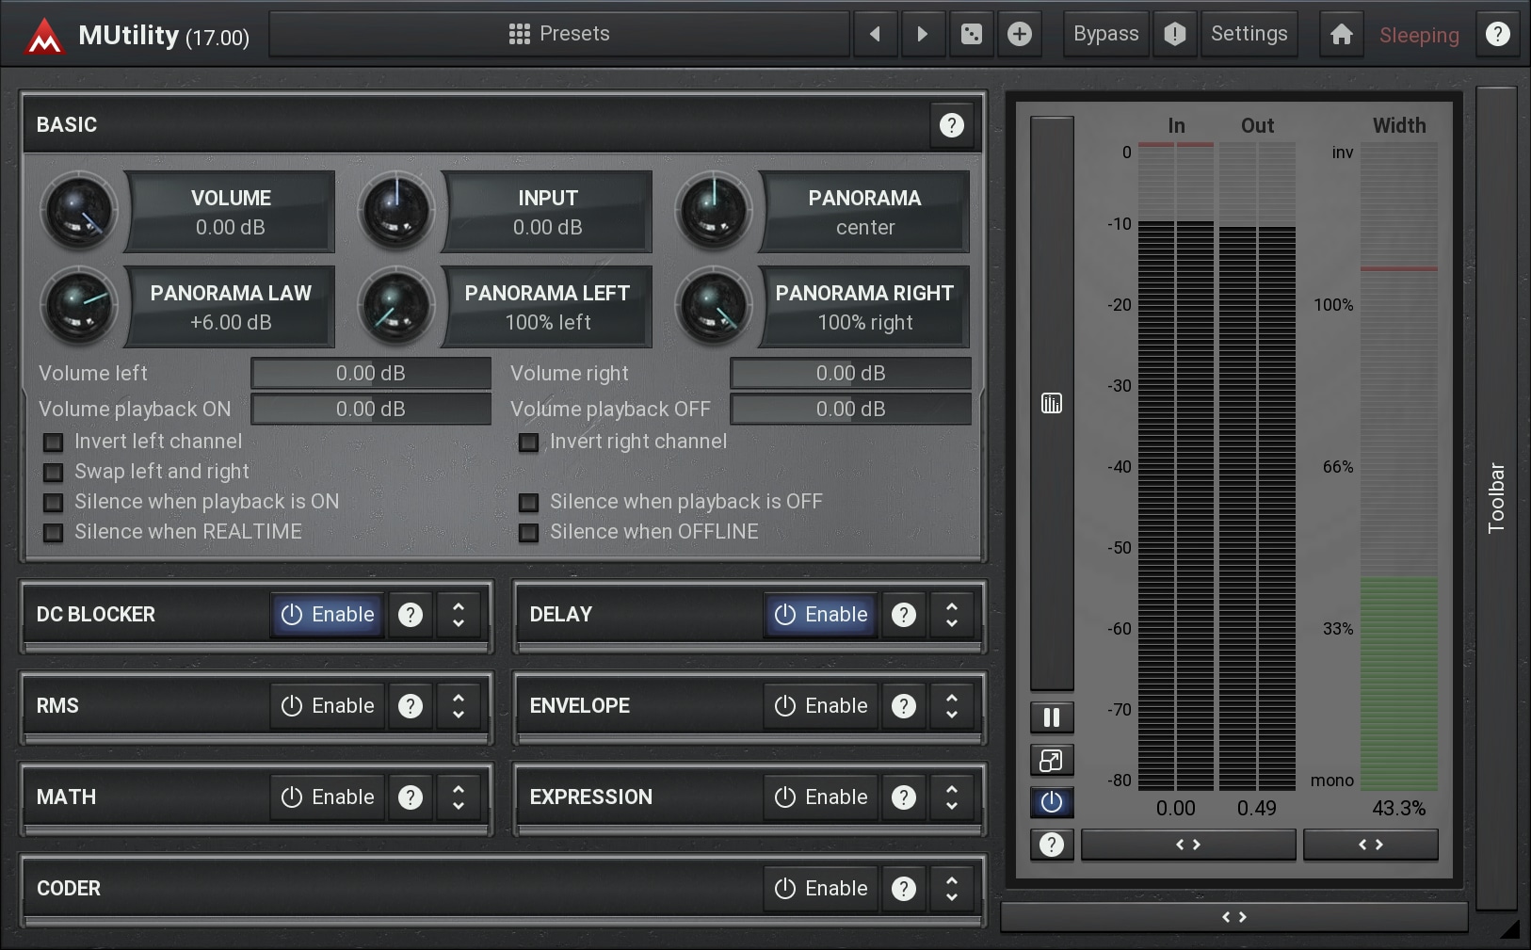Toggle the meters power icon
The image size is (1531, 950).
pyautogui.click(x=1052, y=802)
